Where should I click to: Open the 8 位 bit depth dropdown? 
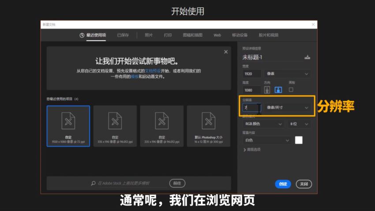click(x=299, y=124)
